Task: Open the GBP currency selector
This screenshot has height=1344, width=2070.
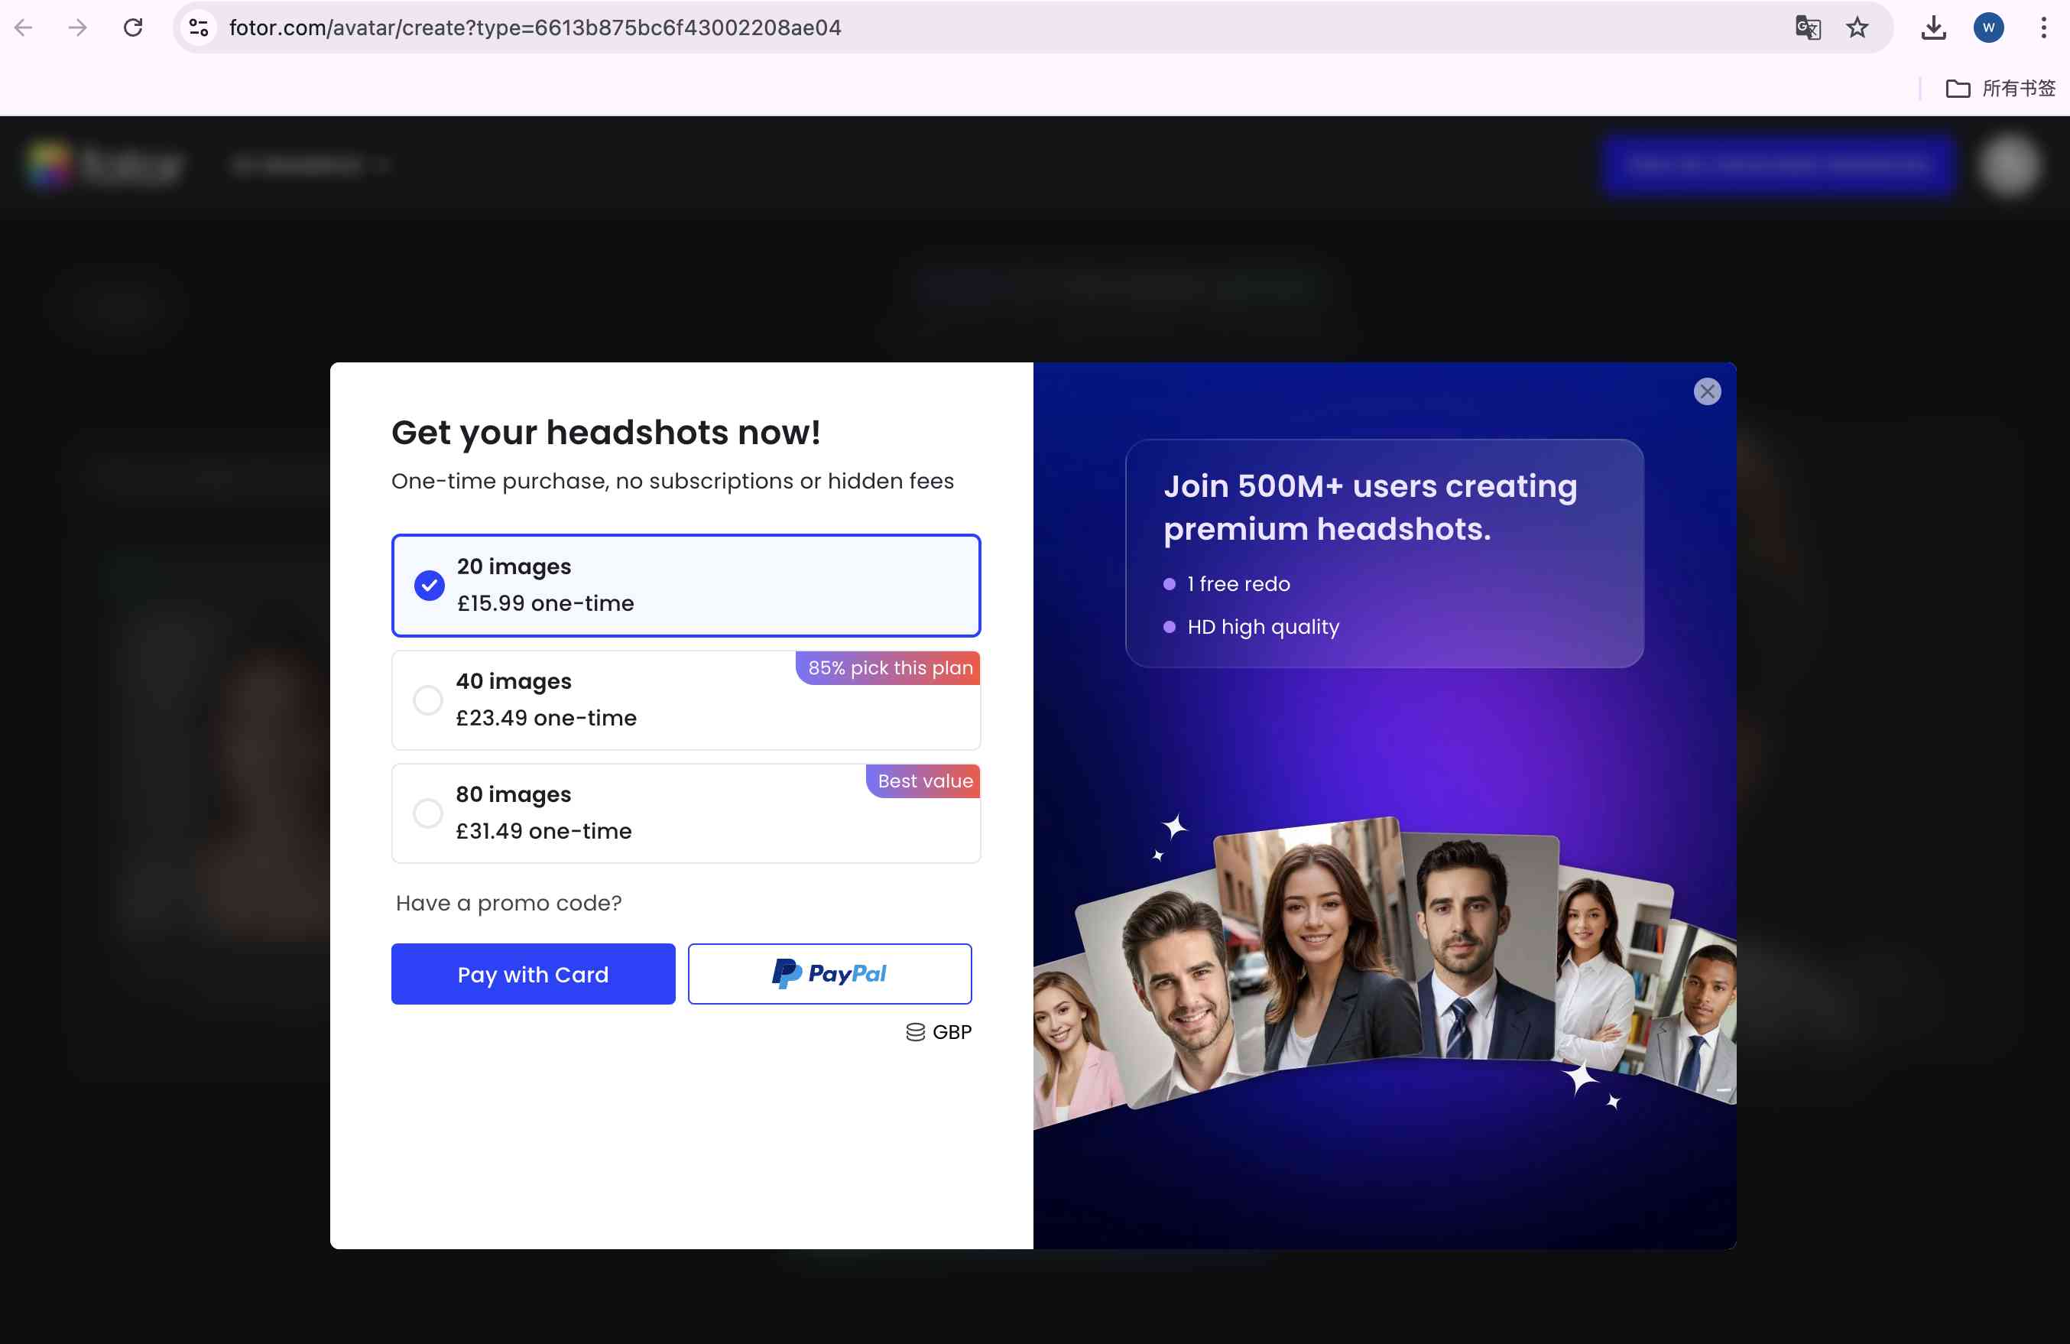Action: [939, 1032]
